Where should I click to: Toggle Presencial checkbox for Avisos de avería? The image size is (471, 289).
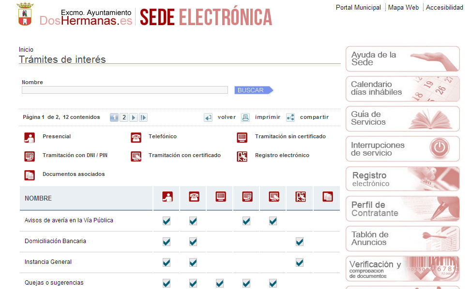click(167, 221)
